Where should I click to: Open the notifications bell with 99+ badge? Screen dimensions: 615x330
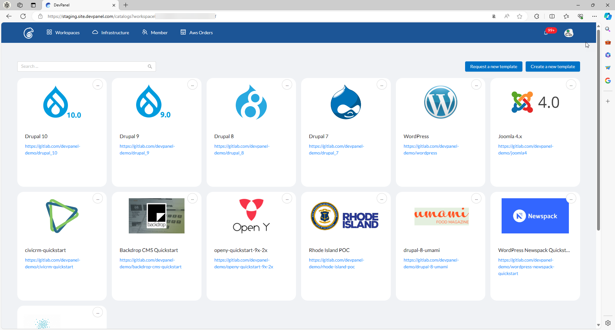tap(546, 33)
